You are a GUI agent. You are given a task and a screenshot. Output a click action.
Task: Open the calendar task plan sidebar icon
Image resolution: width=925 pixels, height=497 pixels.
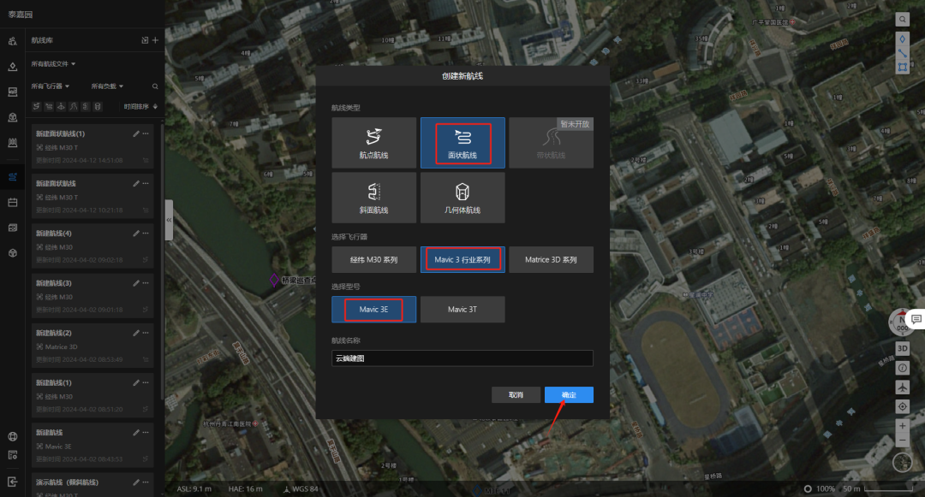12,203
